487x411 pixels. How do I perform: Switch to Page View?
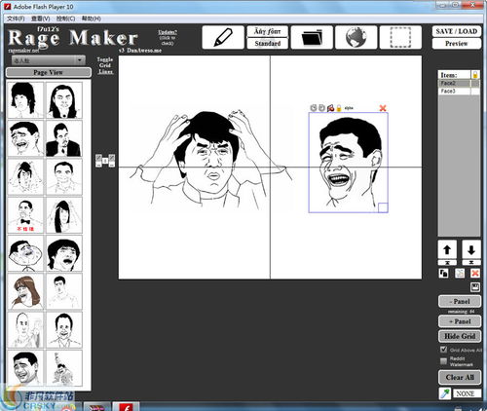49,72
